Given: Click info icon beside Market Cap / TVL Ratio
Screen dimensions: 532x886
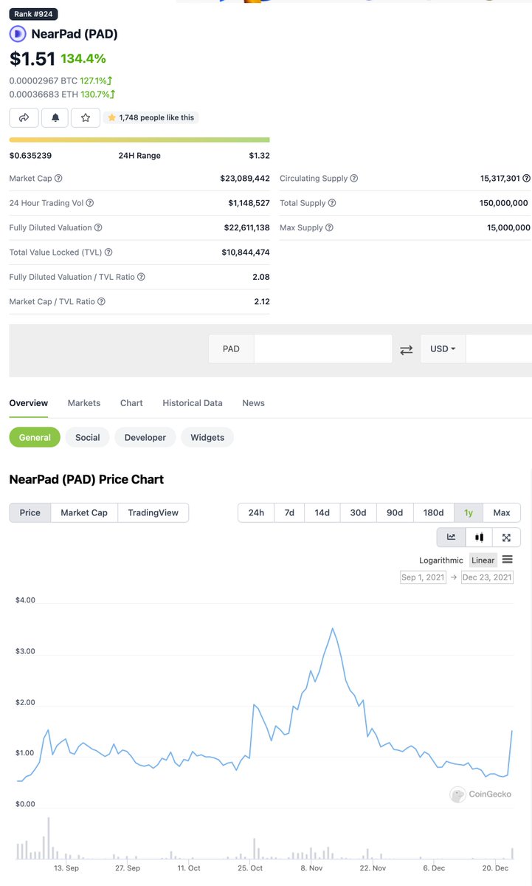Looking at the screenshot, I should (102, 301).
